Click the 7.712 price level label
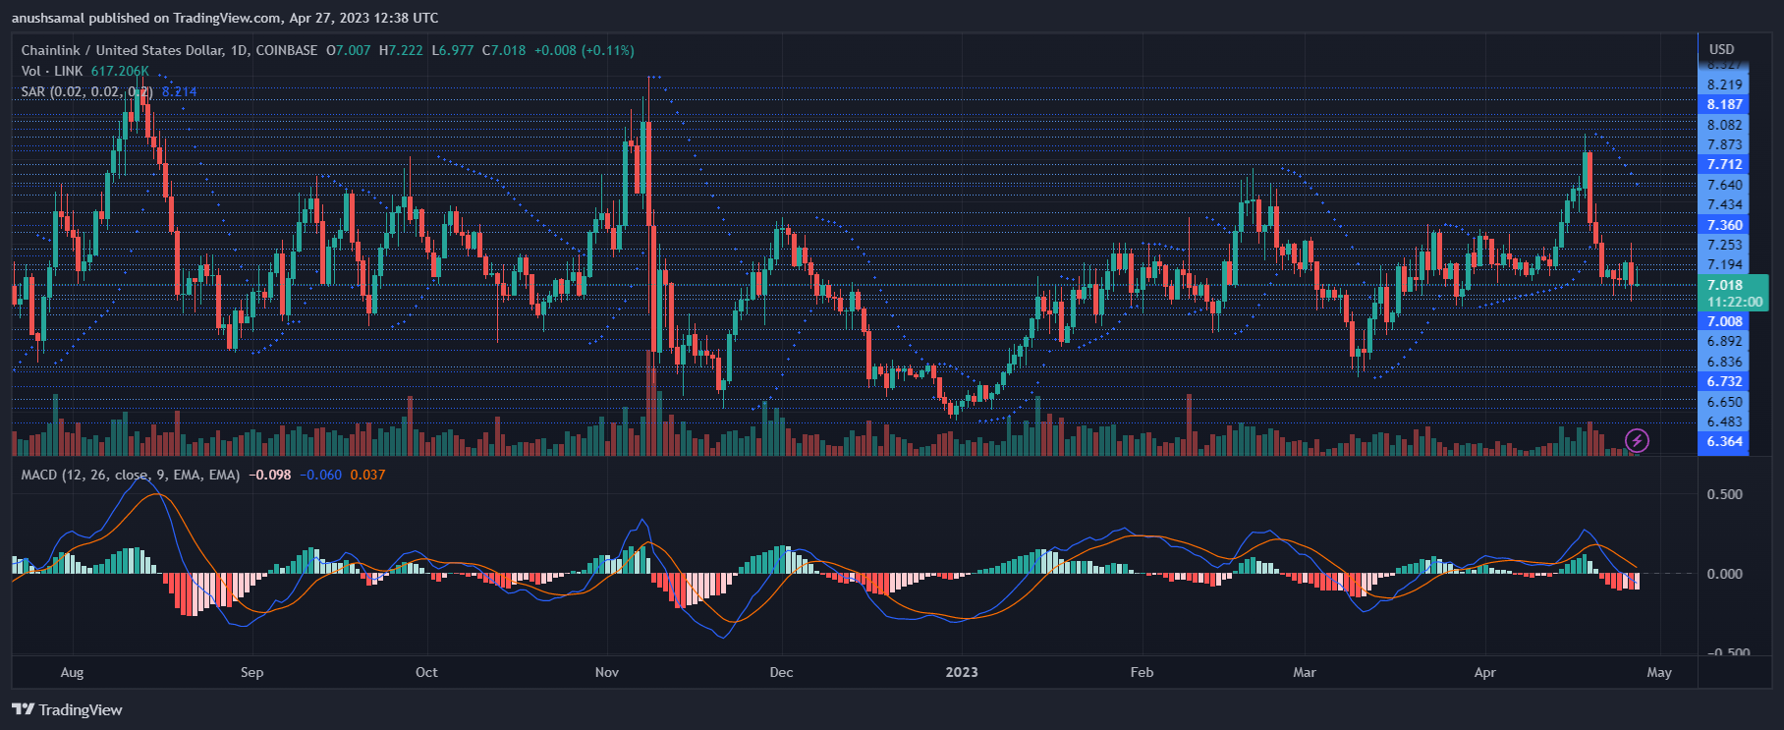 pyautogui.click(x=1724, y=164)
